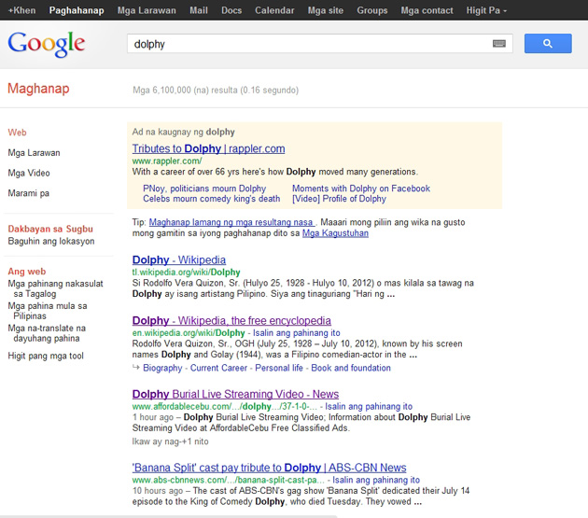
Task: Open Mga Kagustuhan preferences link
Action: 335,233
